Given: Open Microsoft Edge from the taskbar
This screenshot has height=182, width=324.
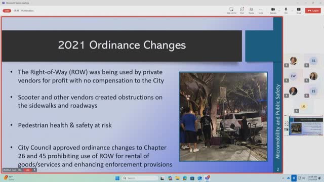Looking at the screenshot, I should pyautogui.click(x=185, y=178).
